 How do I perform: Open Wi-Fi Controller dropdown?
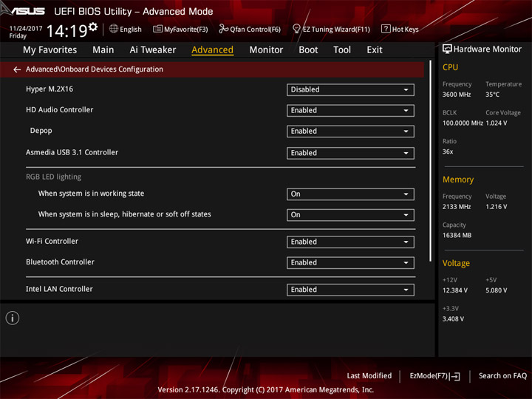(350, 242)
